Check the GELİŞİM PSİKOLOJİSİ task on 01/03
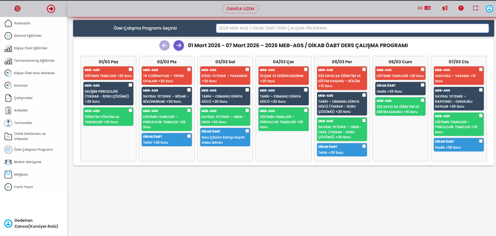Image resolution: width=496 pixels, height=236 pixels. [131, 85]
